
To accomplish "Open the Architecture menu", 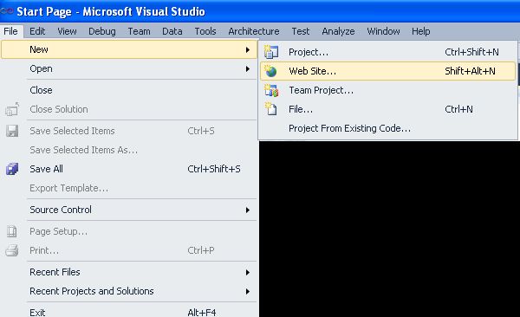I will [254, 31].
